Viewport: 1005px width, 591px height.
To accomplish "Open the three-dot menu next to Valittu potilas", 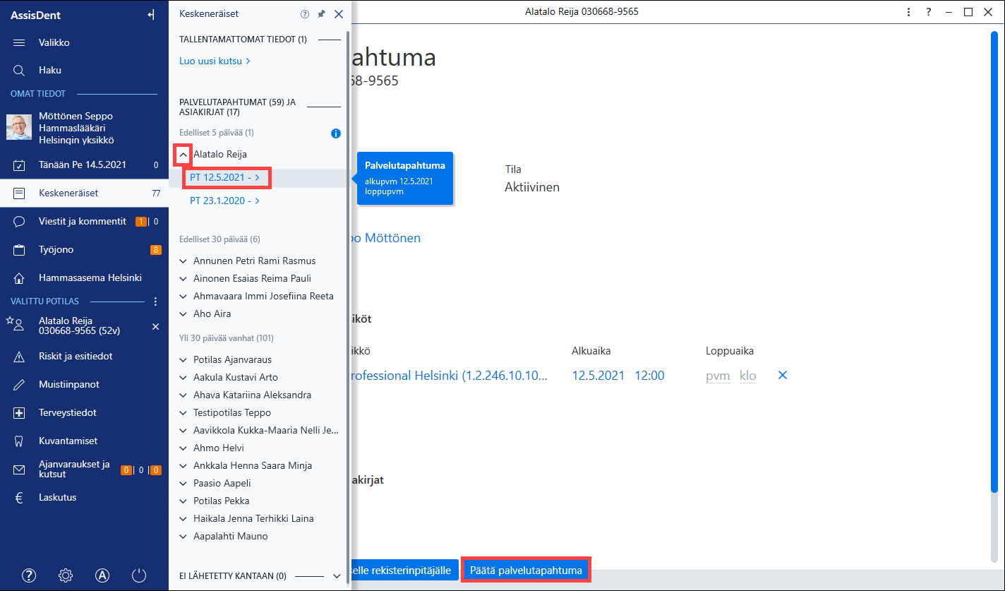I will click(156, 302).
